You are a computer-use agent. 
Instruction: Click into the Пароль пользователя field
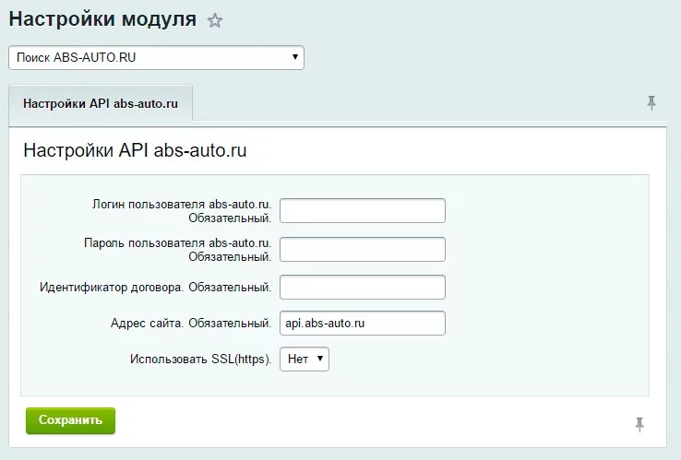coord(362,249)
